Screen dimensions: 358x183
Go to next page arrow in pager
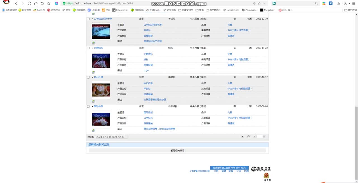point(254,137)
